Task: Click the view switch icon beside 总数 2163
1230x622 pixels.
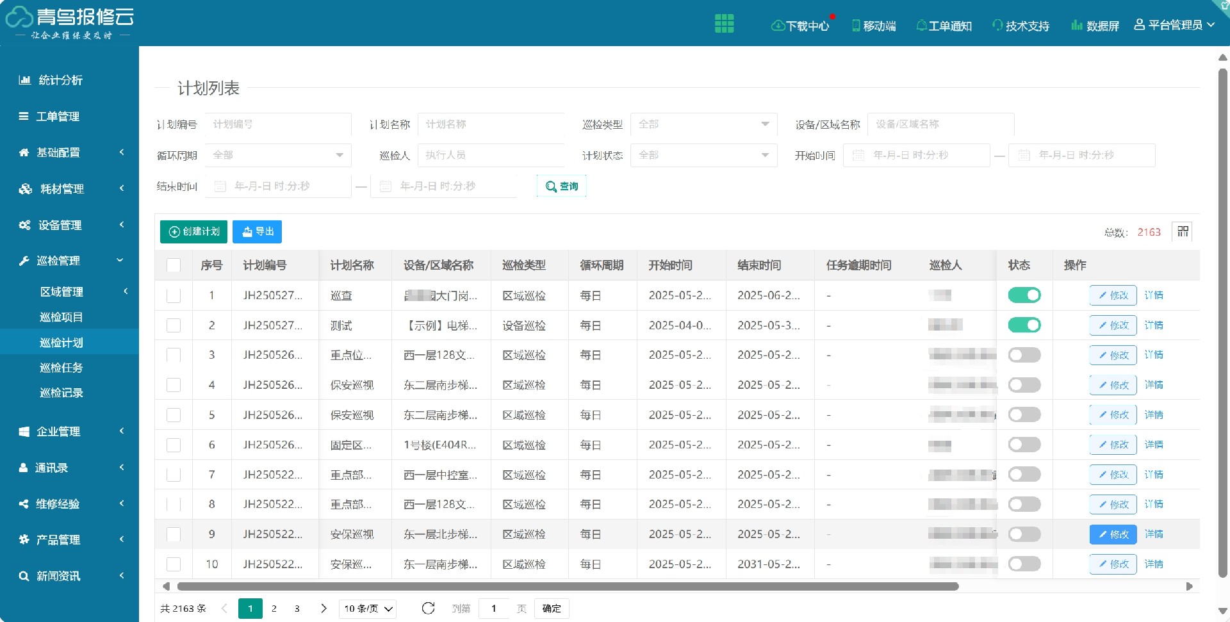Action: 1182,232
